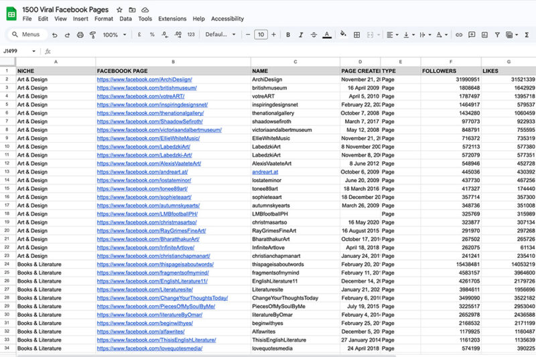Undo the last action

coord(54,35)
